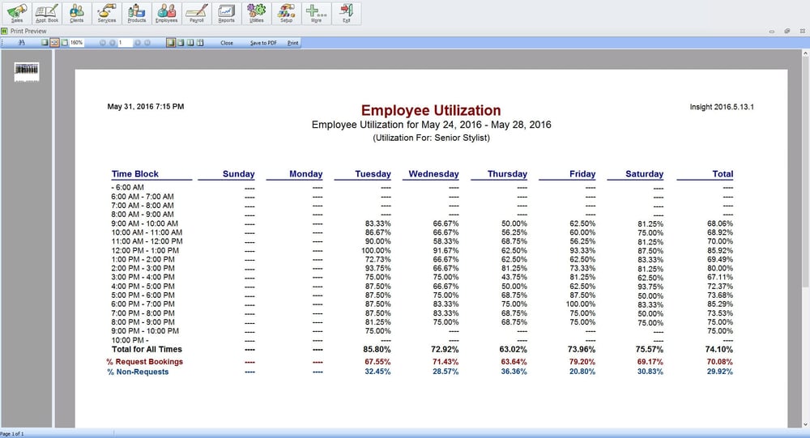Open Utilities from the toolbar
This screenshot has width=810, height=438.
[x=256, y=13]
